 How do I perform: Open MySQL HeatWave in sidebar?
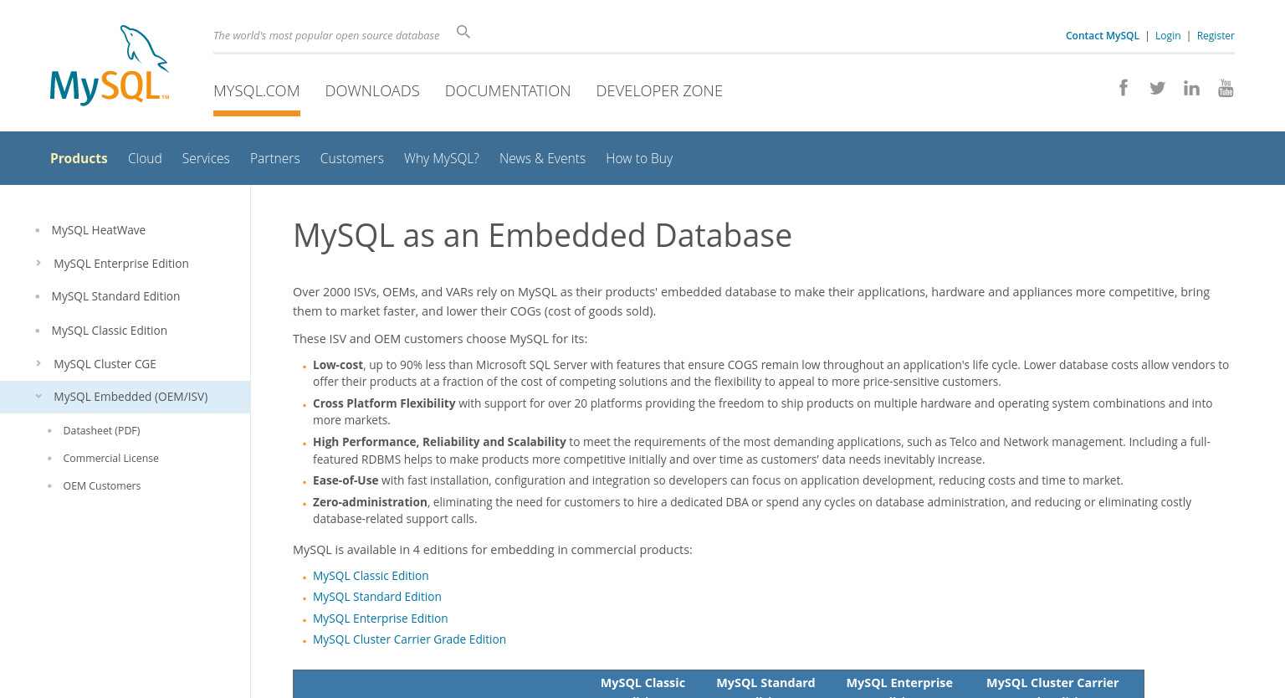coord(99,230)
